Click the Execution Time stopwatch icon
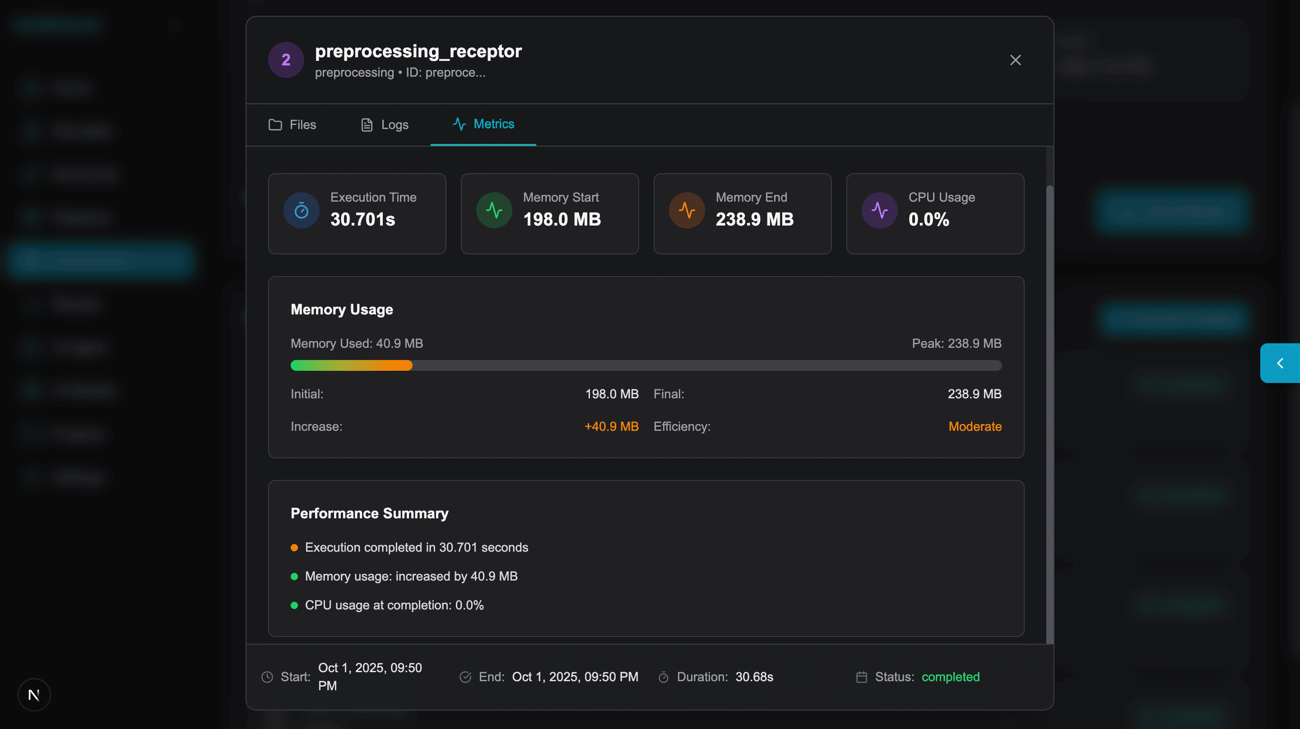The image size is (1300, 729). (301, 210)
